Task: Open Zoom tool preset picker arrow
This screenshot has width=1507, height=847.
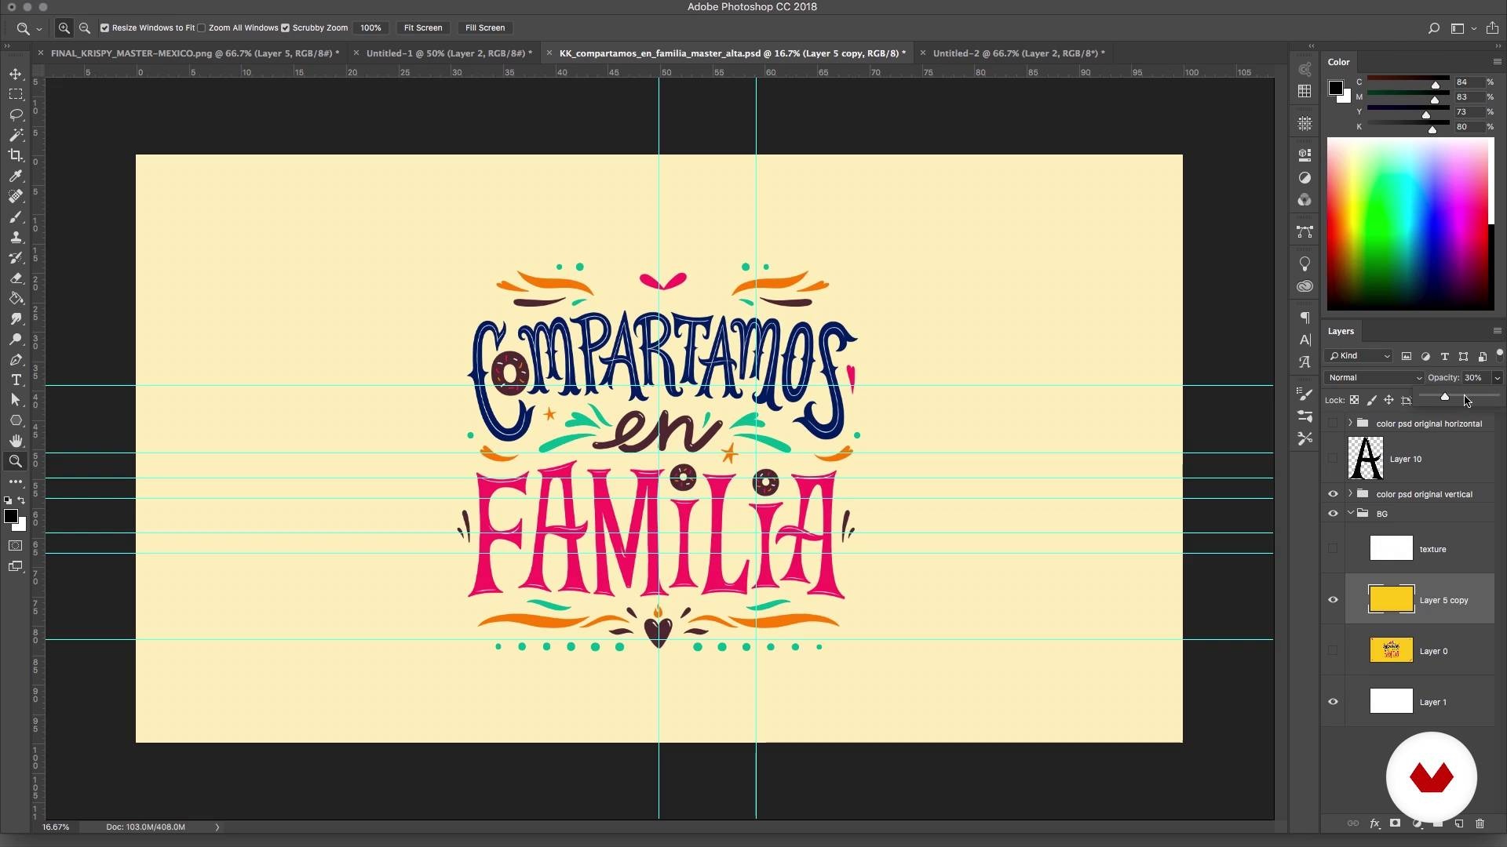Action: pos(39,29)
